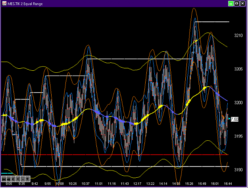The image size is (248, 188).
Task: Click the 10:25 time axis label
Action: 73,184
